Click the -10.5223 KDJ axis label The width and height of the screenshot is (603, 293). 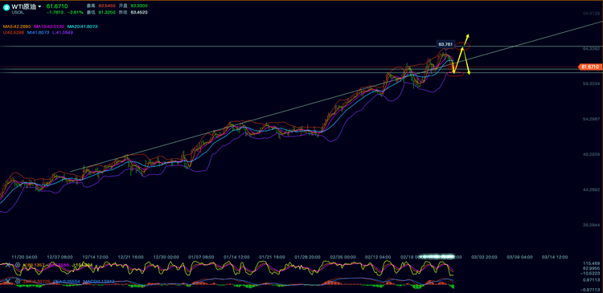point(591,273)
